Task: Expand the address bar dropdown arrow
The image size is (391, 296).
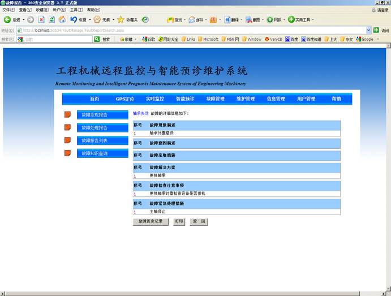Action: click(368, 30)
